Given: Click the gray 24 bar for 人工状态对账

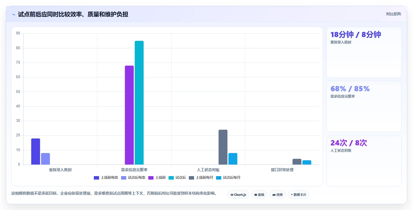Looking at the screenshot, I should (x=223, y=147).
